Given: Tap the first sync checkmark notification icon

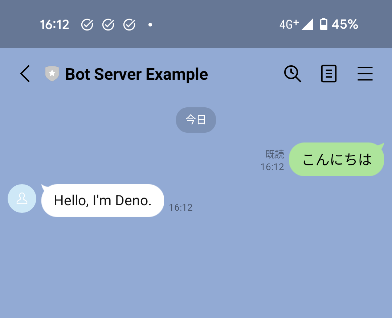Looking at the screenshot, I should coord(87,24).
